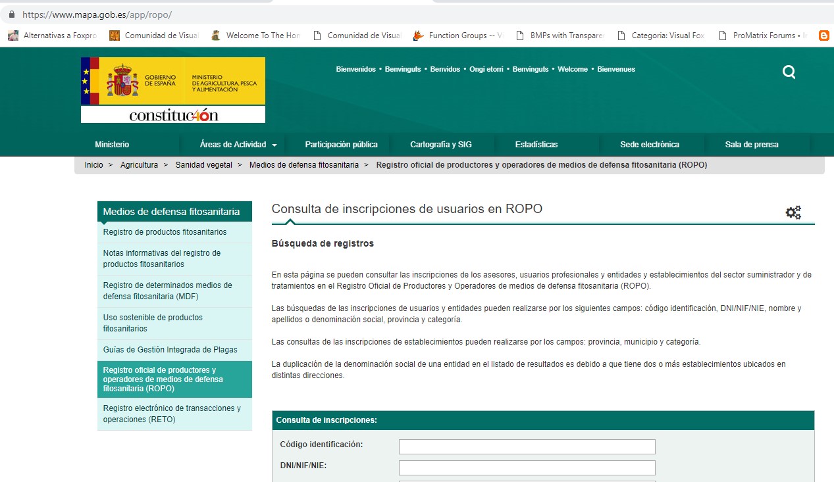
Task: Open the Estadísticas section
Action: [x=536, y=144]
